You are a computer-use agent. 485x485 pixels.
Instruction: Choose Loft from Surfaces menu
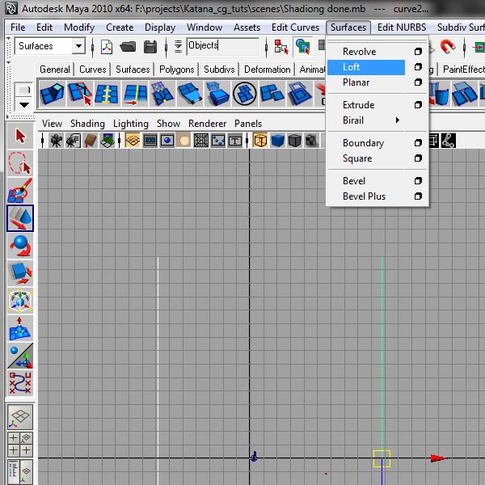click(x=366, y=67)
